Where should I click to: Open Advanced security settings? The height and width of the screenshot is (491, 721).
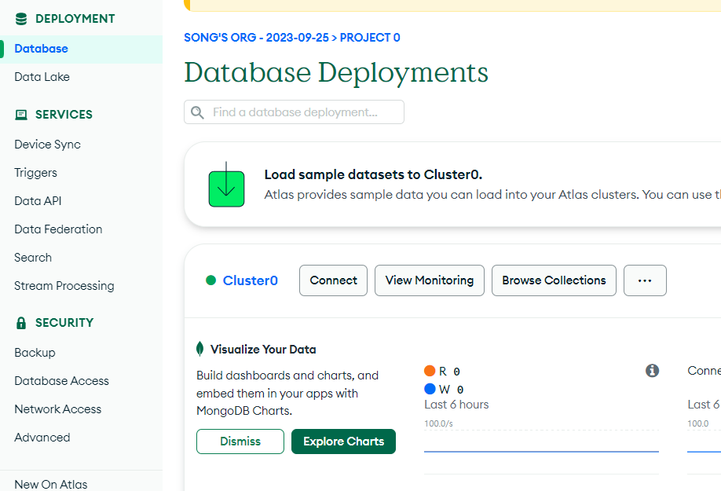tap(42, 438)
